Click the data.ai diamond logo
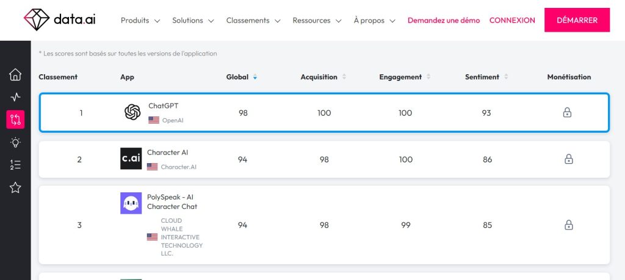The image size is (625, 280). click(x=36, y=20)
